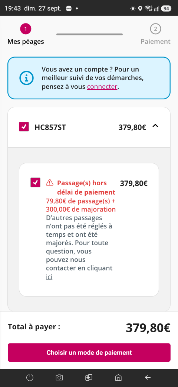Go home via the house icon

[118, 377]
